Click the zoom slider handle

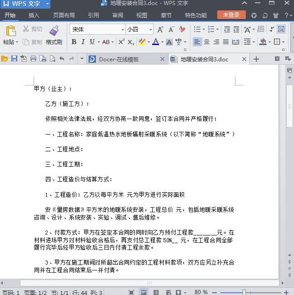244,292
